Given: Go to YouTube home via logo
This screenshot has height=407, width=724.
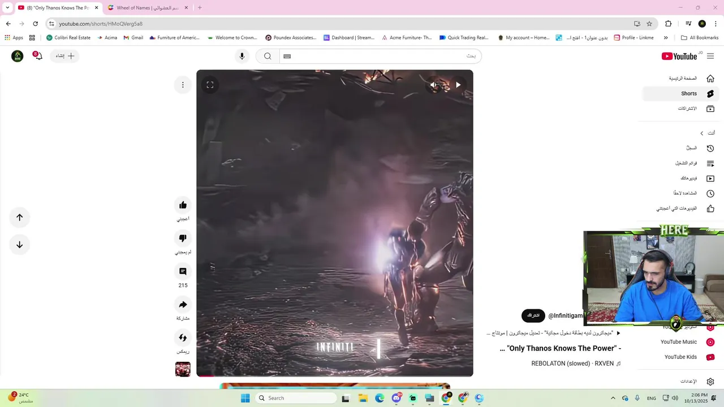Looking at the screenshot, I should point(679,56).
